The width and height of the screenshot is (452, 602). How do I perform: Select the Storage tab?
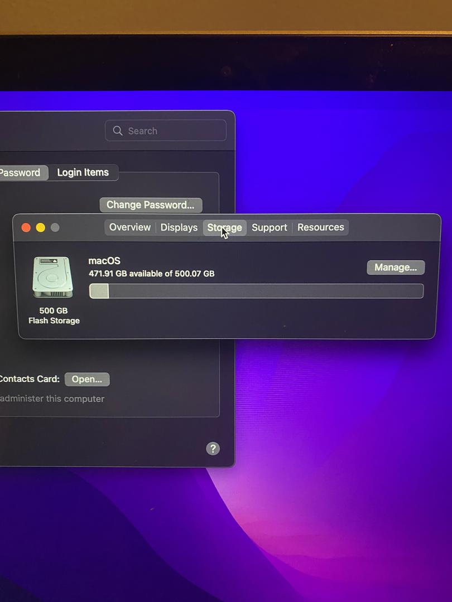tap(224, 227)
